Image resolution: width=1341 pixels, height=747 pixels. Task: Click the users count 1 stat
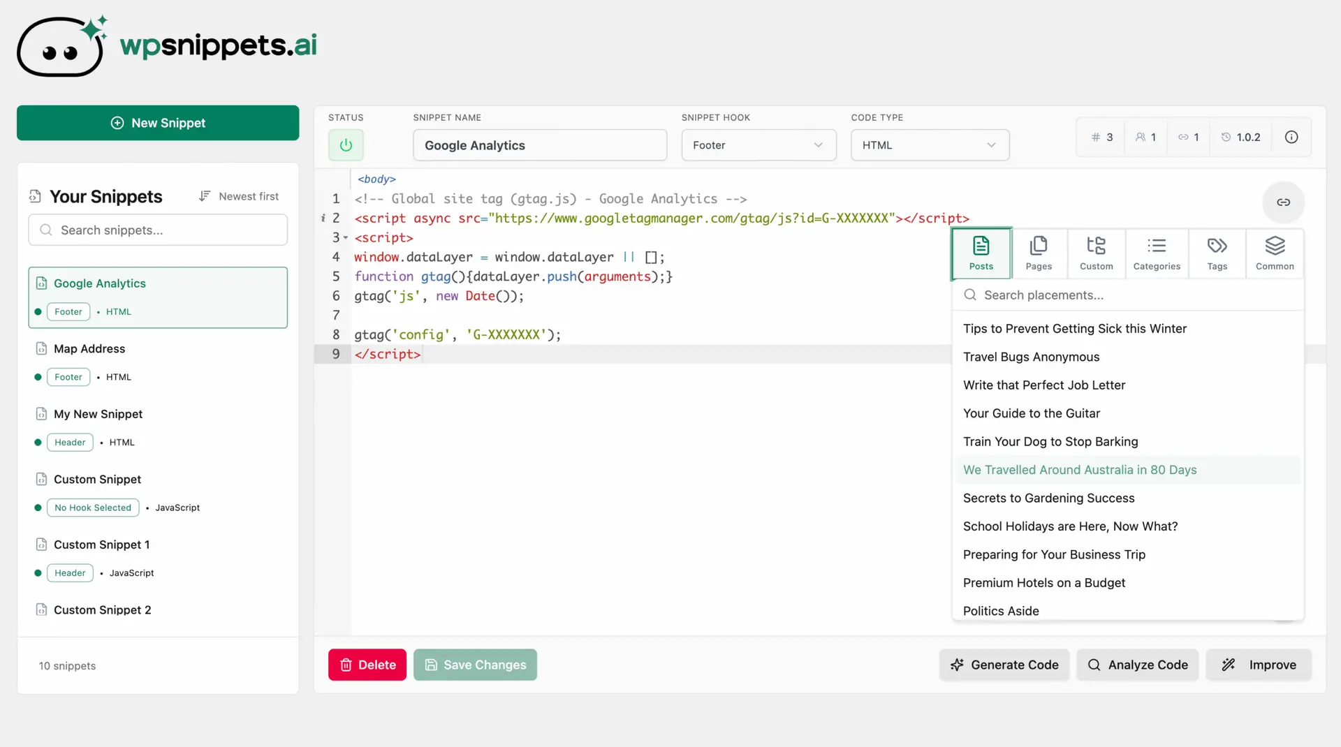(x=1145, y=138)
